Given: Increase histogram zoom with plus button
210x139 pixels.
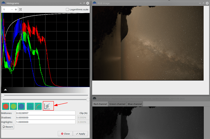Looking at the screenshot, I should click(16, 9).
